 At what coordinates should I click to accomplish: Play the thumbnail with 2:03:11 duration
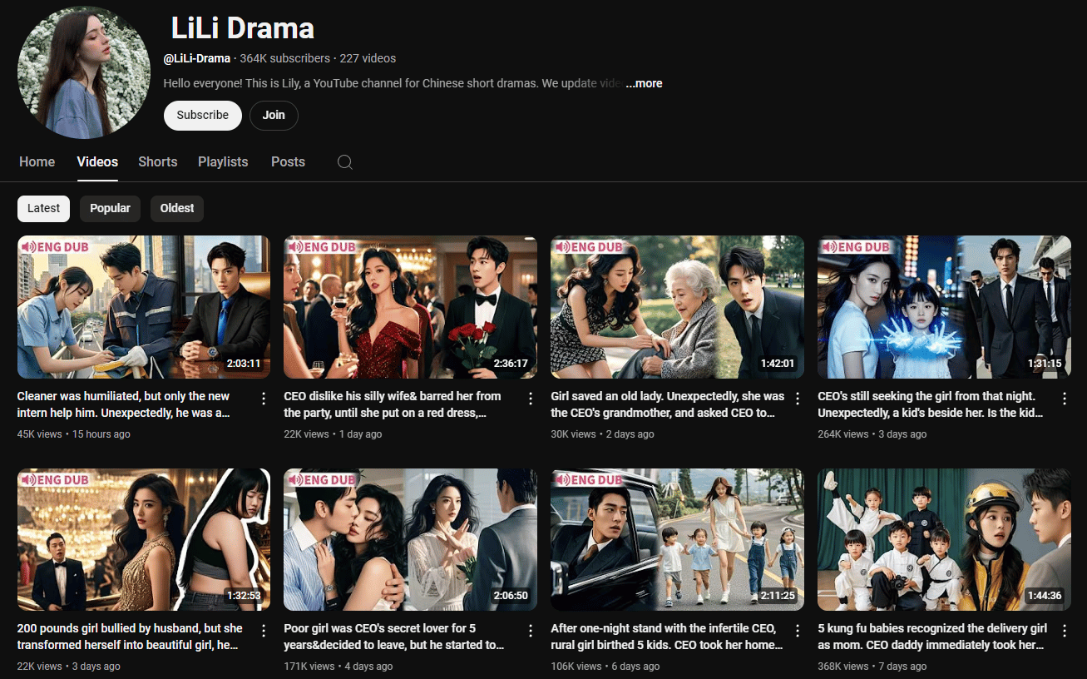tap(144, 307)
